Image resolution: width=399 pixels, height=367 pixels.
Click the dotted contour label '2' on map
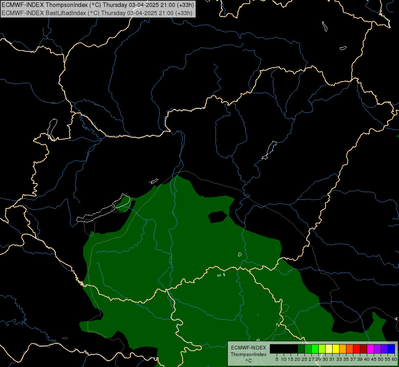coord(278,325)
